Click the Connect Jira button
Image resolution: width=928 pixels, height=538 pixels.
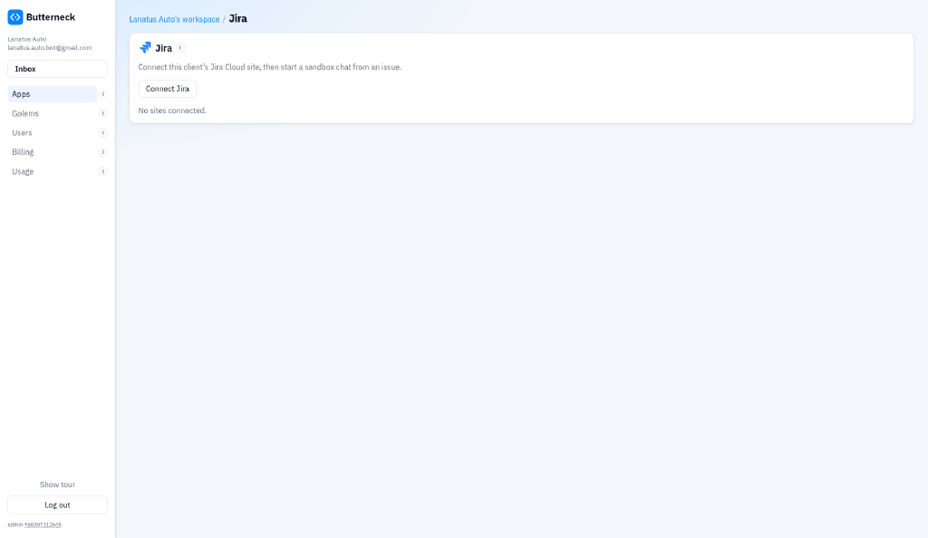[168, 89]
